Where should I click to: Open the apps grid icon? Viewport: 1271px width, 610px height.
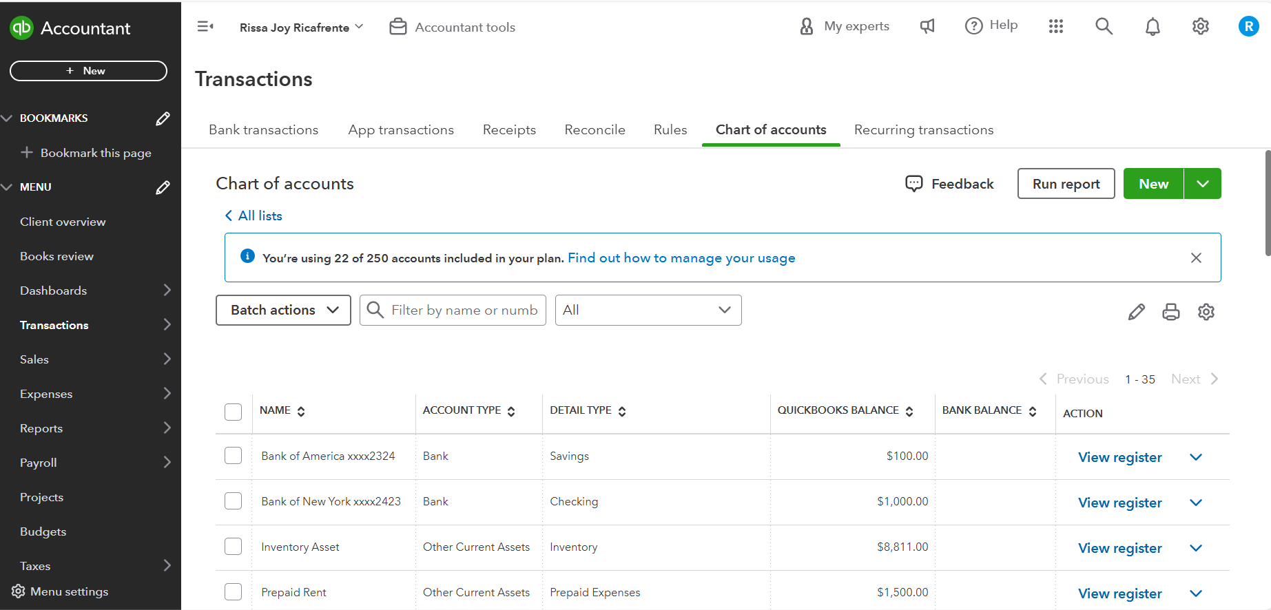(x=1056, y=26)
